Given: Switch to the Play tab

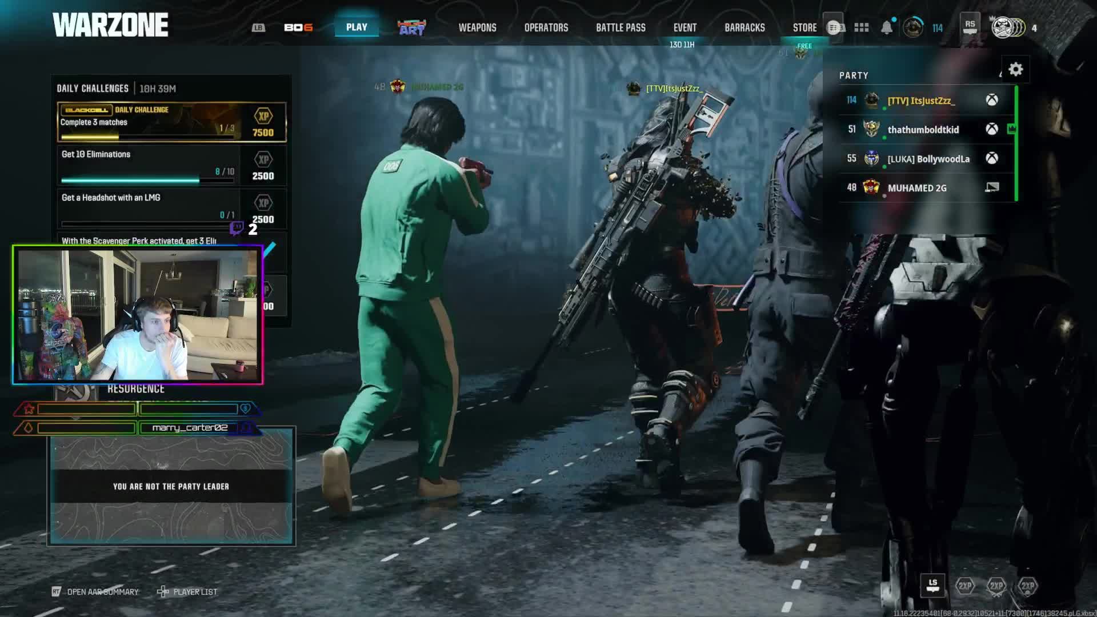Looking at the screenshot, I should click(357, 27).
